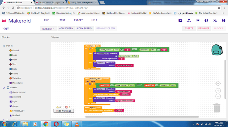Toggle the if-block mutator in login Click event

pos(90,49)
